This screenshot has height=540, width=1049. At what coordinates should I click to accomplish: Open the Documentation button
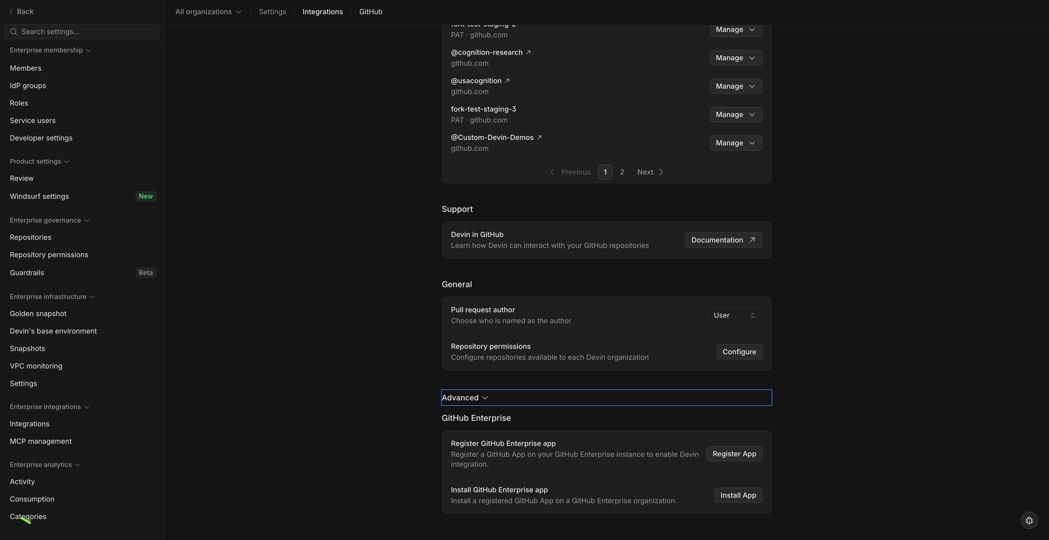724,240
